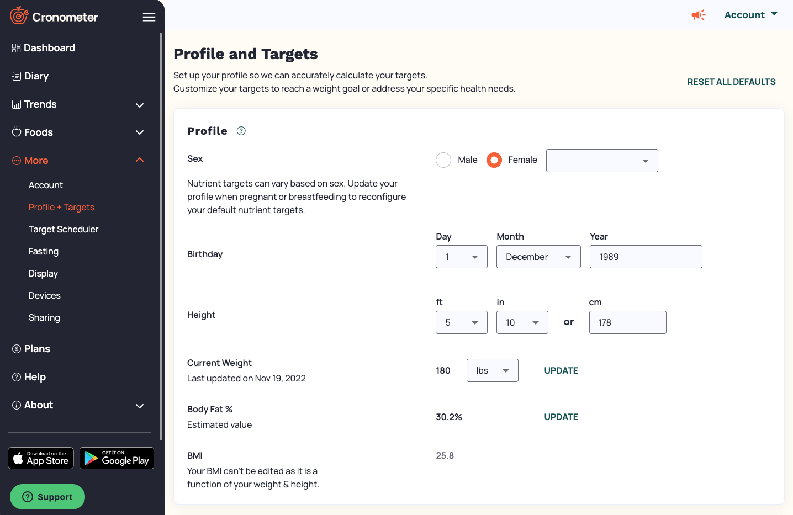Click the Help question icon in sidebar
This screenshot has width=793, height=515.
coord(17,377)
